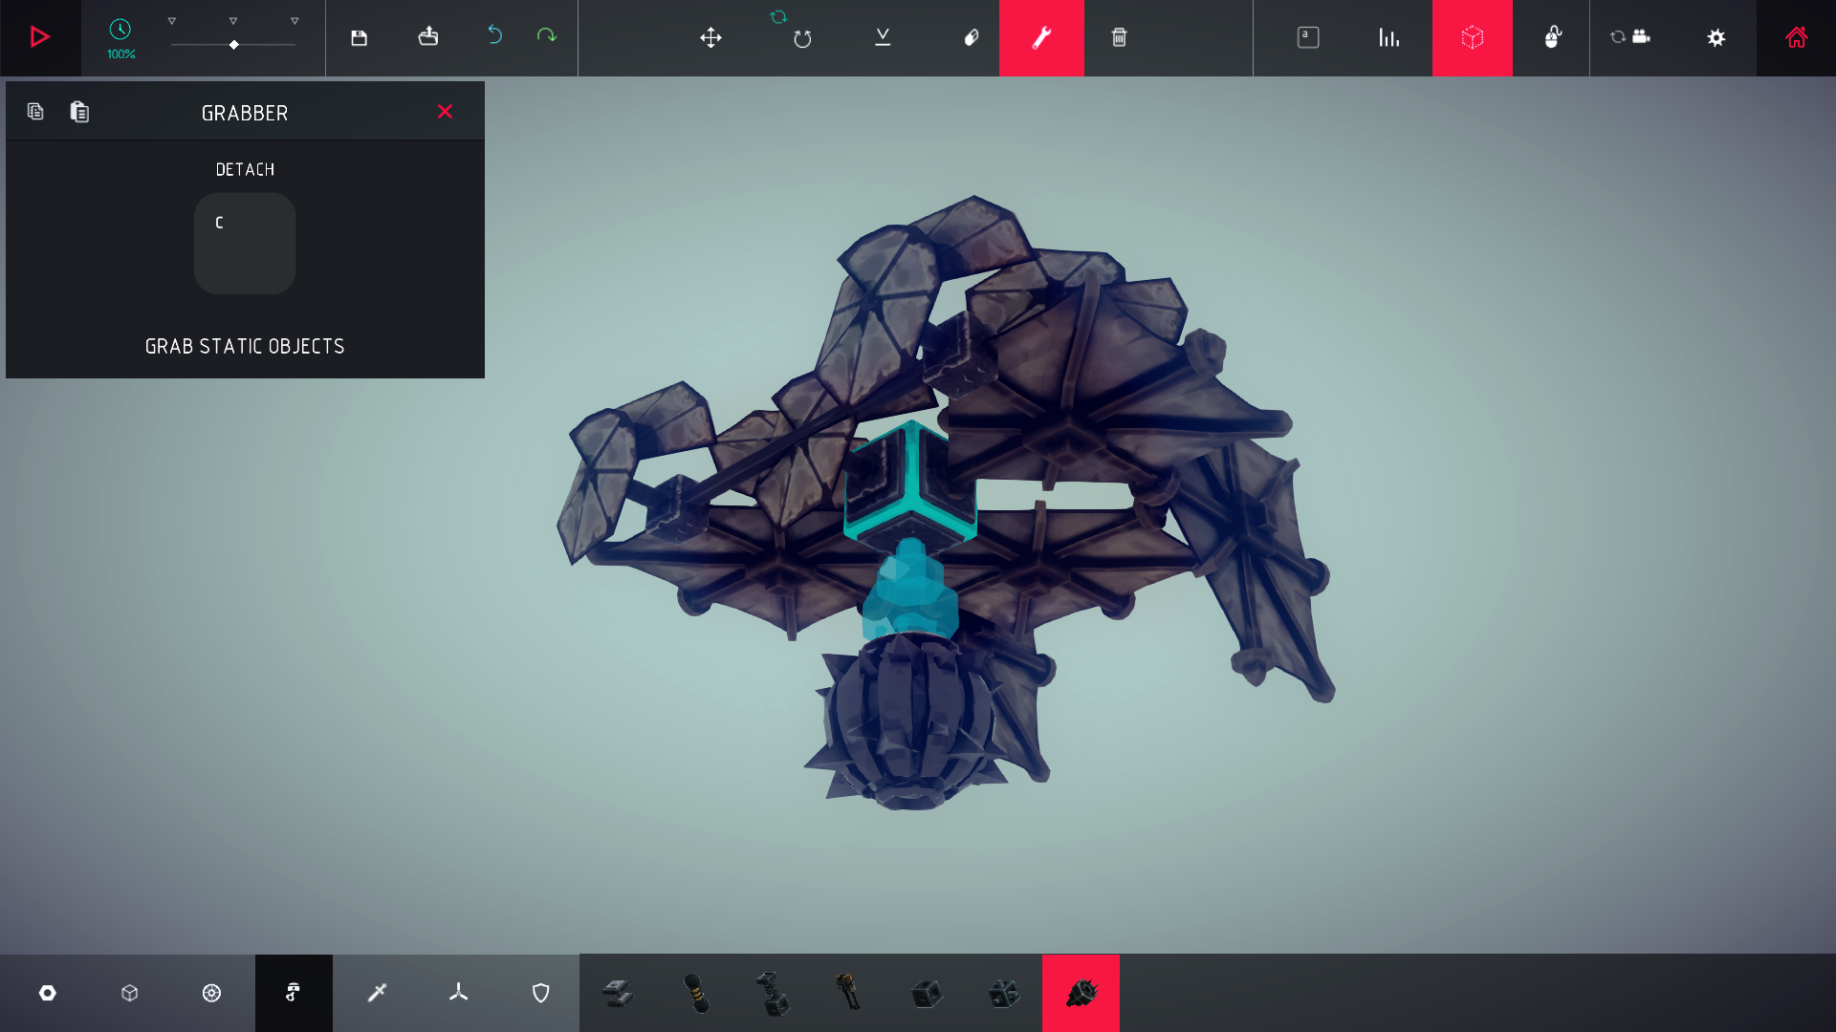Select the trash delete tool
The width and height of the screenshot is (1836, 1032).
[x=1119, y=37]
